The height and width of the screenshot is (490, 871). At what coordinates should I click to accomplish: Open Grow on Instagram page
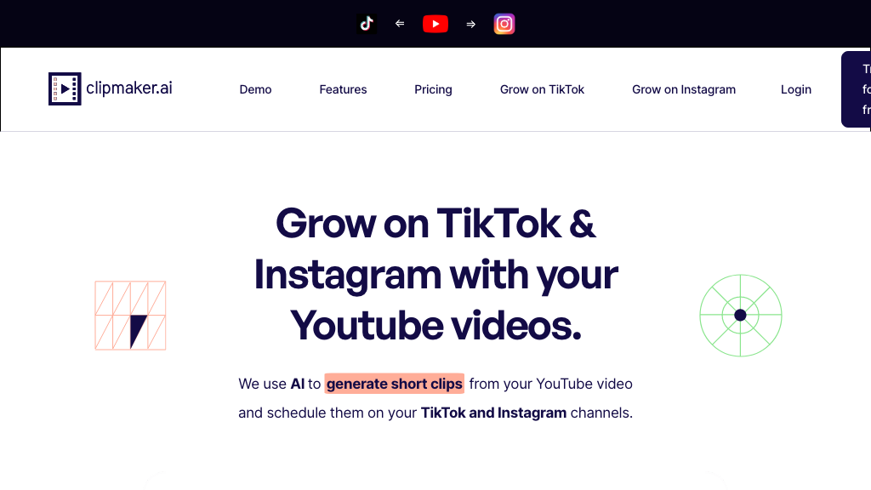(x=684, y=89)
